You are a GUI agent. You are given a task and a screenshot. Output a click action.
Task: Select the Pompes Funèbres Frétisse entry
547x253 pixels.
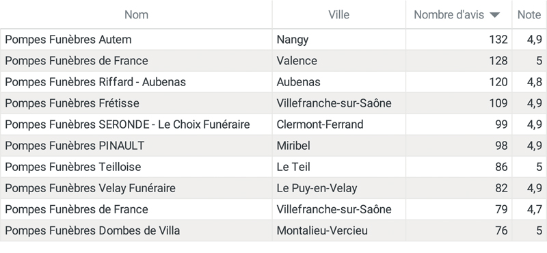point(273,103)
